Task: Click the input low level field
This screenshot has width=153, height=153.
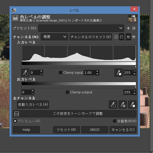Action: [x=35, y=73]
